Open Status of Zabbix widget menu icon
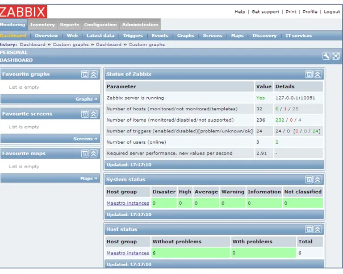343x274 pixels. pyautogui.click(x=309, y=74)
